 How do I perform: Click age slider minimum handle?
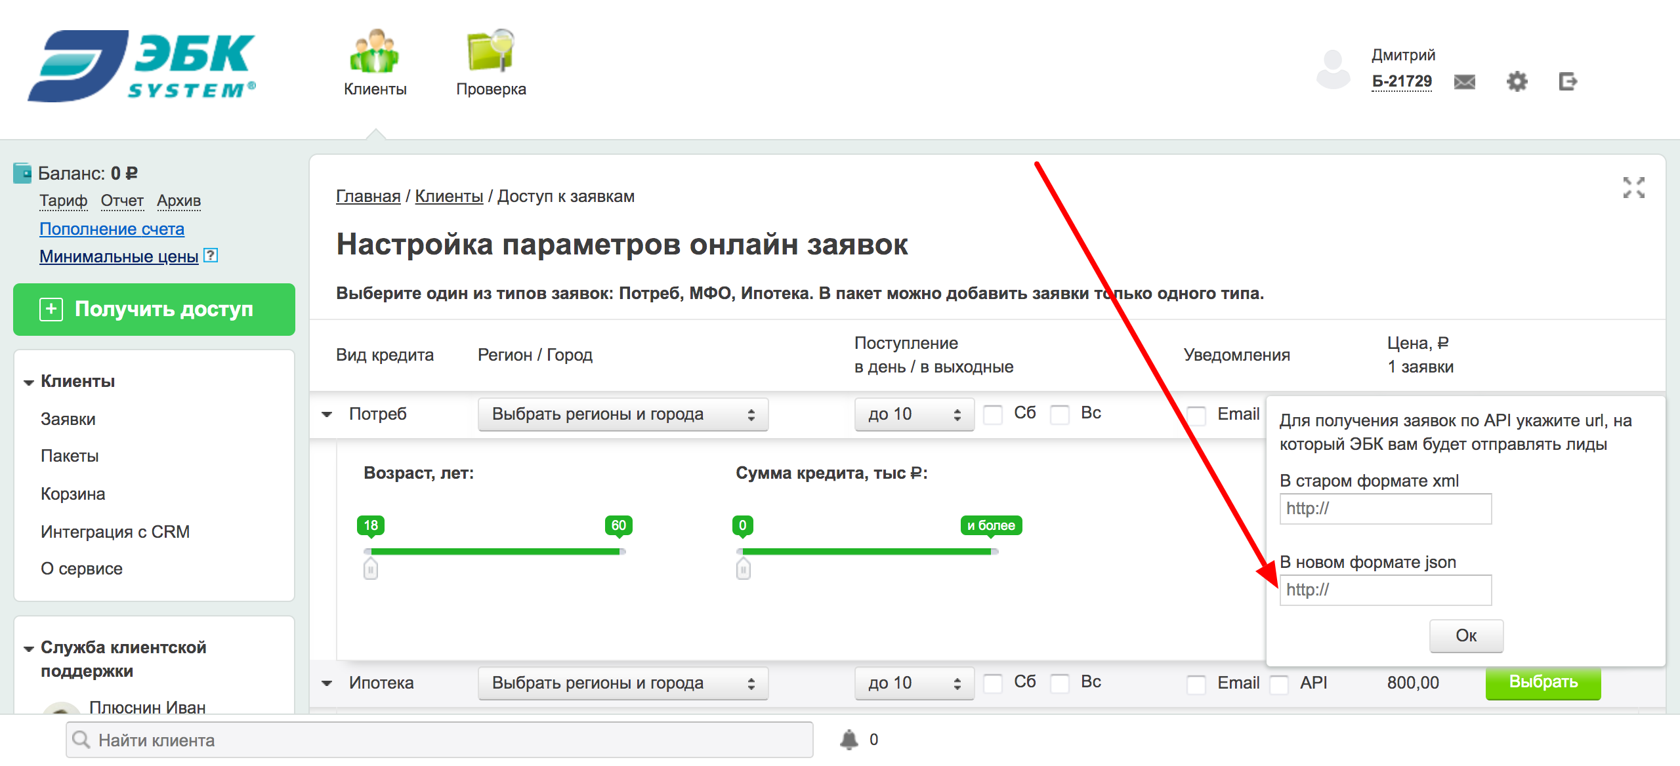coord(371,568)
